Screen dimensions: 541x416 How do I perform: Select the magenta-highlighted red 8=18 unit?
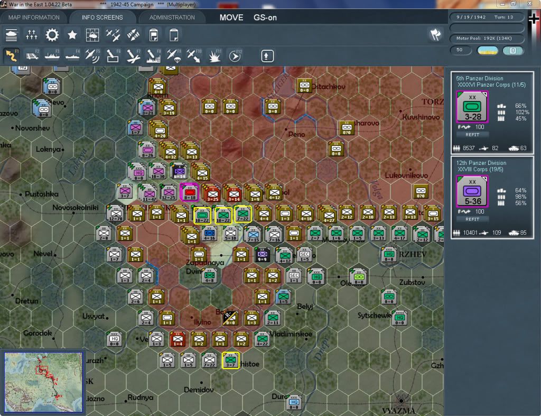coord(190,192)
